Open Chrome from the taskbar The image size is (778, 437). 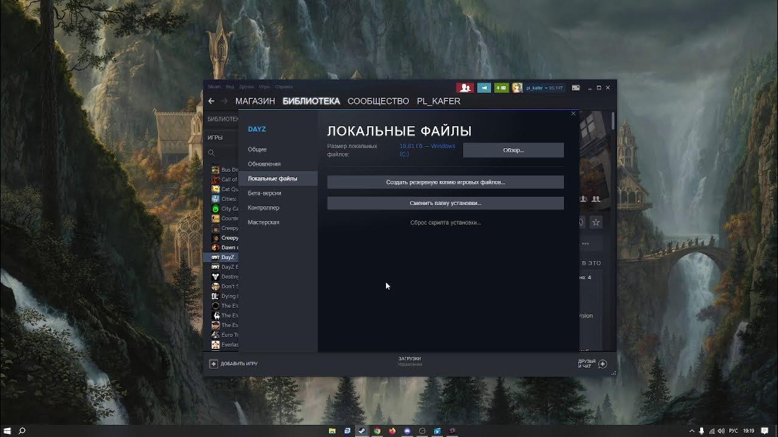click(x=377, y=431)
